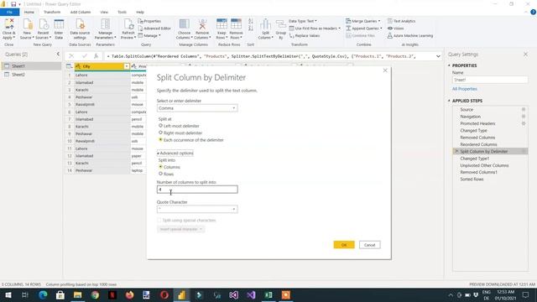
Task: Click Replace Values in ribbon
Action: 305,35
